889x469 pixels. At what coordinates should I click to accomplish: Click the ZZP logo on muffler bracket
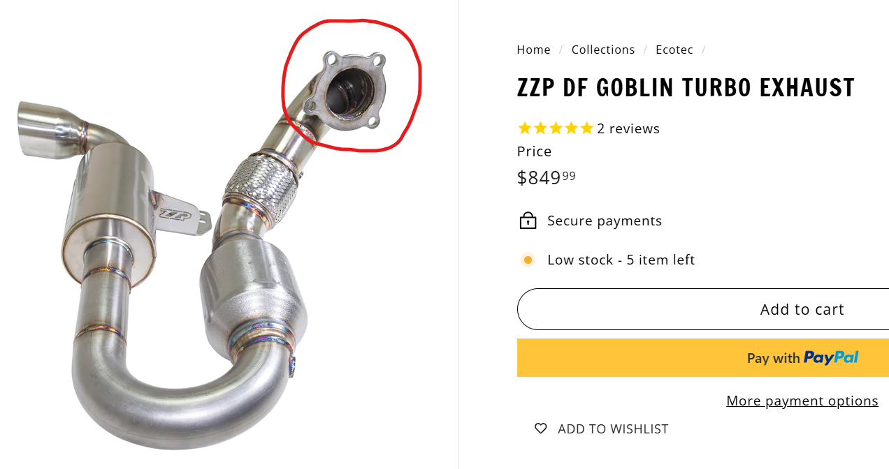(x=173, y=214)
